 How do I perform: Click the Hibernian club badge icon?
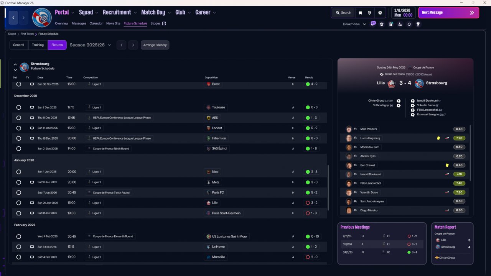click(x=209, y=138)
